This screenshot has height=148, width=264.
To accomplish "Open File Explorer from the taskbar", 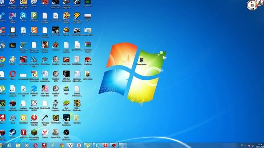I will pyautogui.click(x=18, y=146).
